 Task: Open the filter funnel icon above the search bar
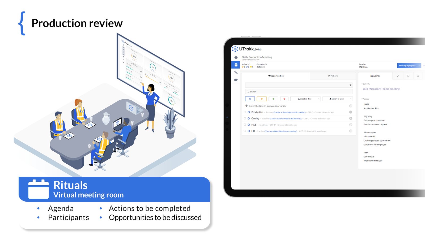coord(351,85)
